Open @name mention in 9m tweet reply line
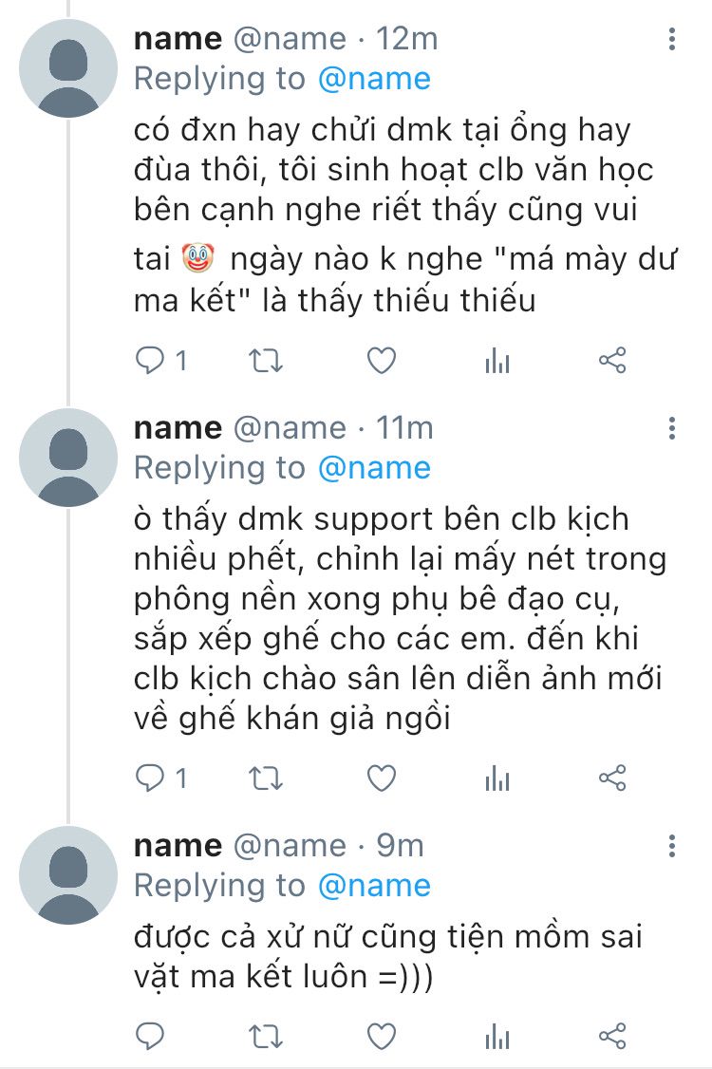 pyautogui.click(x=374, y=886)
